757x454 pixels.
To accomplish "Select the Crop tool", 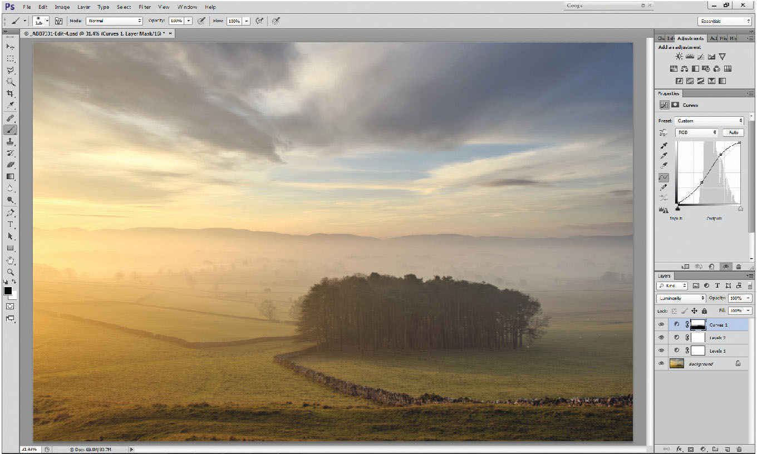I will pyautogui.click(x=11, y=93).
